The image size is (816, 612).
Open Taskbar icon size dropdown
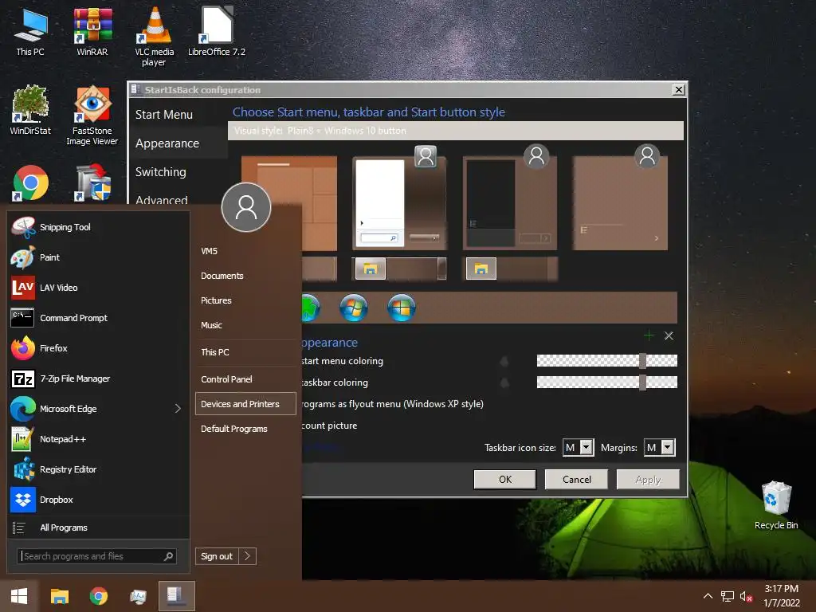(x=579, y=448)
